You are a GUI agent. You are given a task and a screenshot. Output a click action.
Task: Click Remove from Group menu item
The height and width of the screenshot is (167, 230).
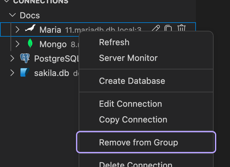tap(146, 142)
